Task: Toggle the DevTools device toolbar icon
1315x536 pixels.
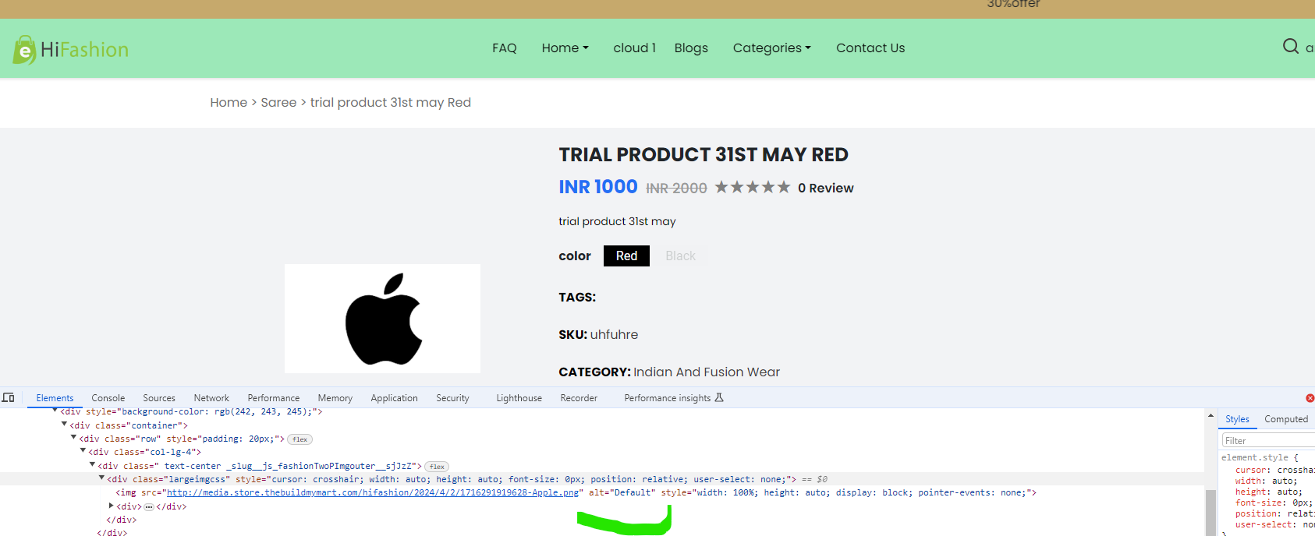Action: [x=9, y=397]
